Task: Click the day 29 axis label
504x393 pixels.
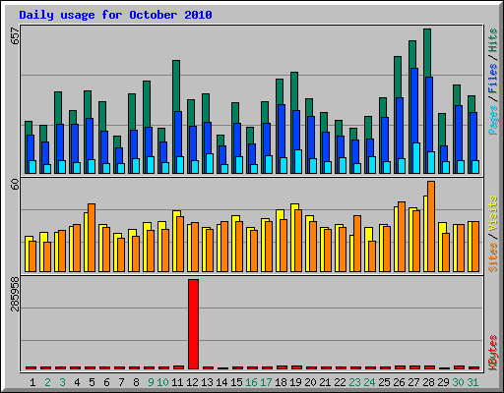Action: 443,382
